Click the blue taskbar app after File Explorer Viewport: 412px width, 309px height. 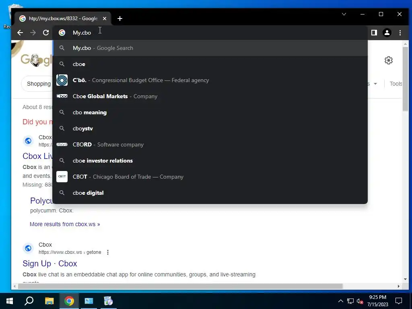89,301
